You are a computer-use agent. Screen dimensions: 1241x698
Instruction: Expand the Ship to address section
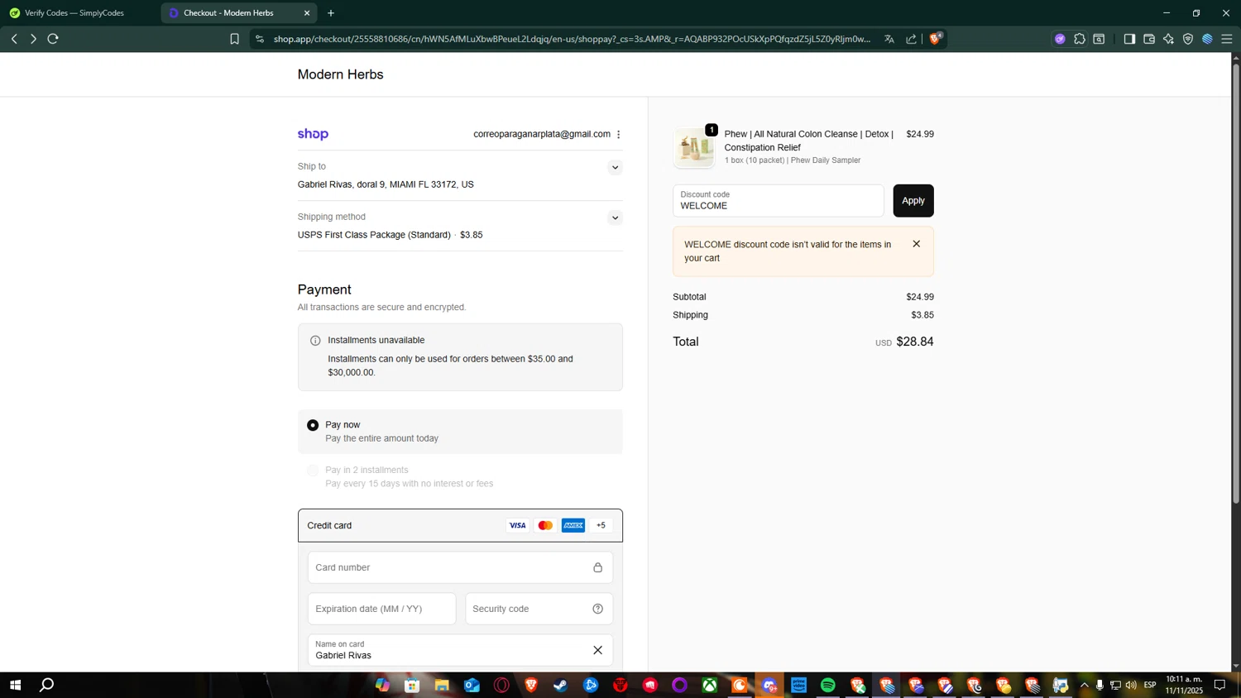pyautogui.click(x=615, y=168)
